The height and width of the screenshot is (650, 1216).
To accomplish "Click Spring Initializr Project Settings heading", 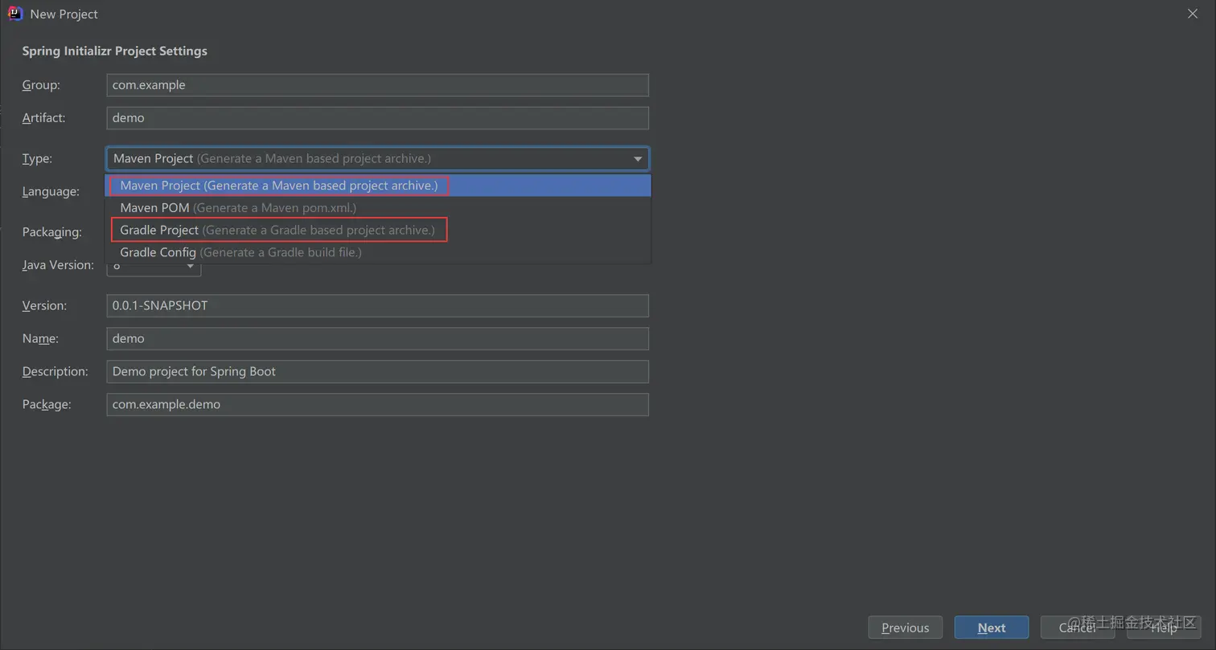I will 114,51.
